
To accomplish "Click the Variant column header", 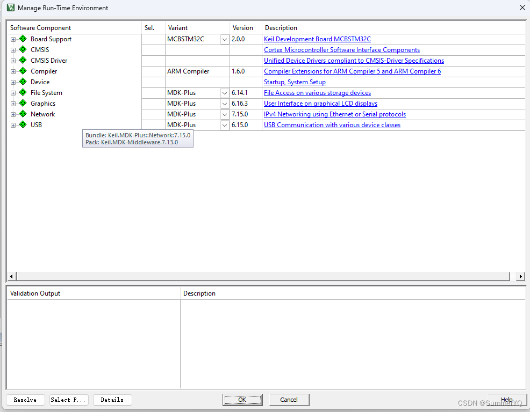I will point(197,28).
